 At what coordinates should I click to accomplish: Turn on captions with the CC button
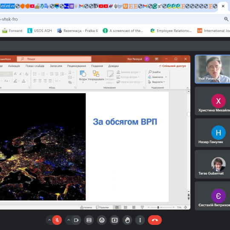coord(89,220)
